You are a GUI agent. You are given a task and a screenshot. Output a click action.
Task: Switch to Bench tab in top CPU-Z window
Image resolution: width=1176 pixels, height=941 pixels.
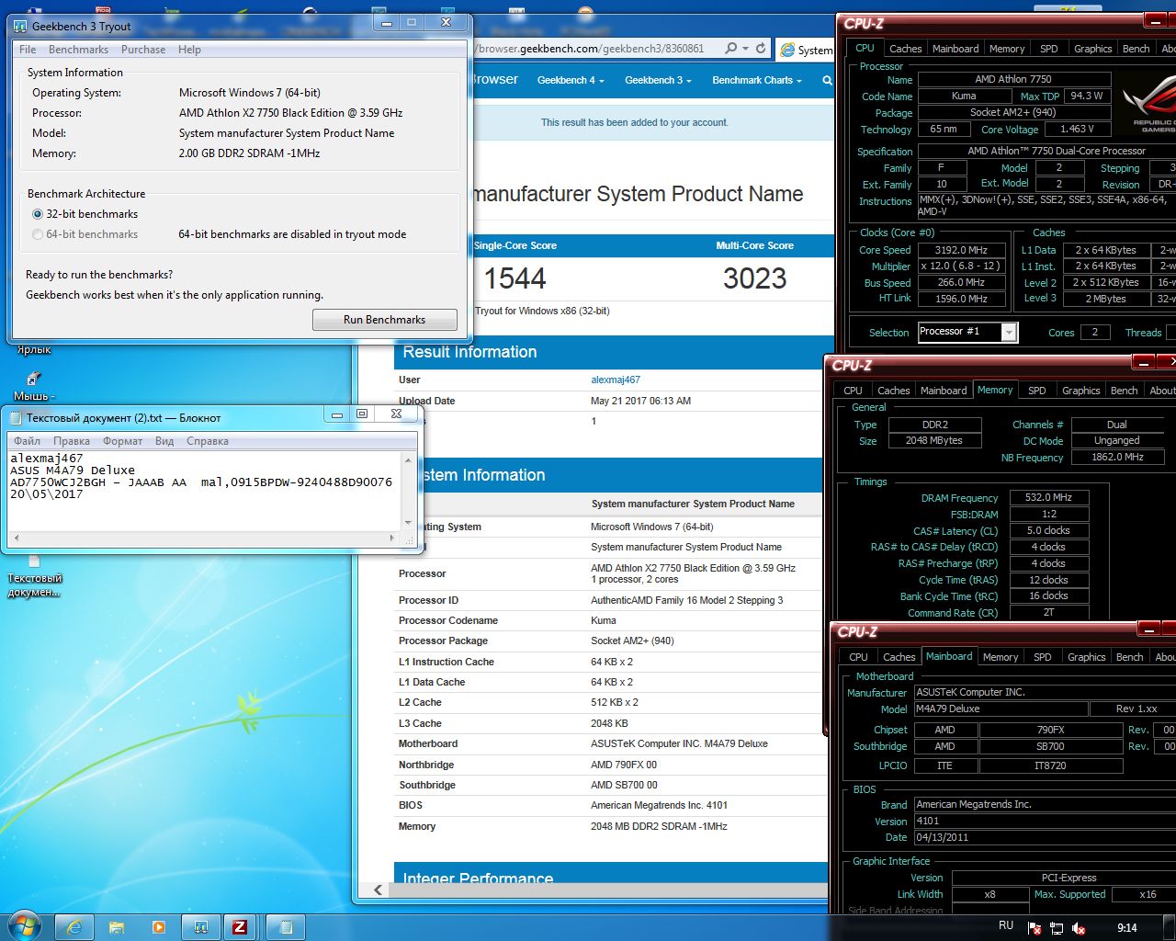[1136, 49]
